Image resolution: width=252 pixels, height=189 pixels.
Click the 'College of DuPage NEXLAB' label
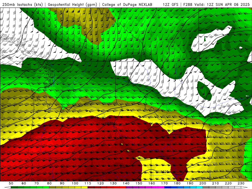tap(127, 4)
